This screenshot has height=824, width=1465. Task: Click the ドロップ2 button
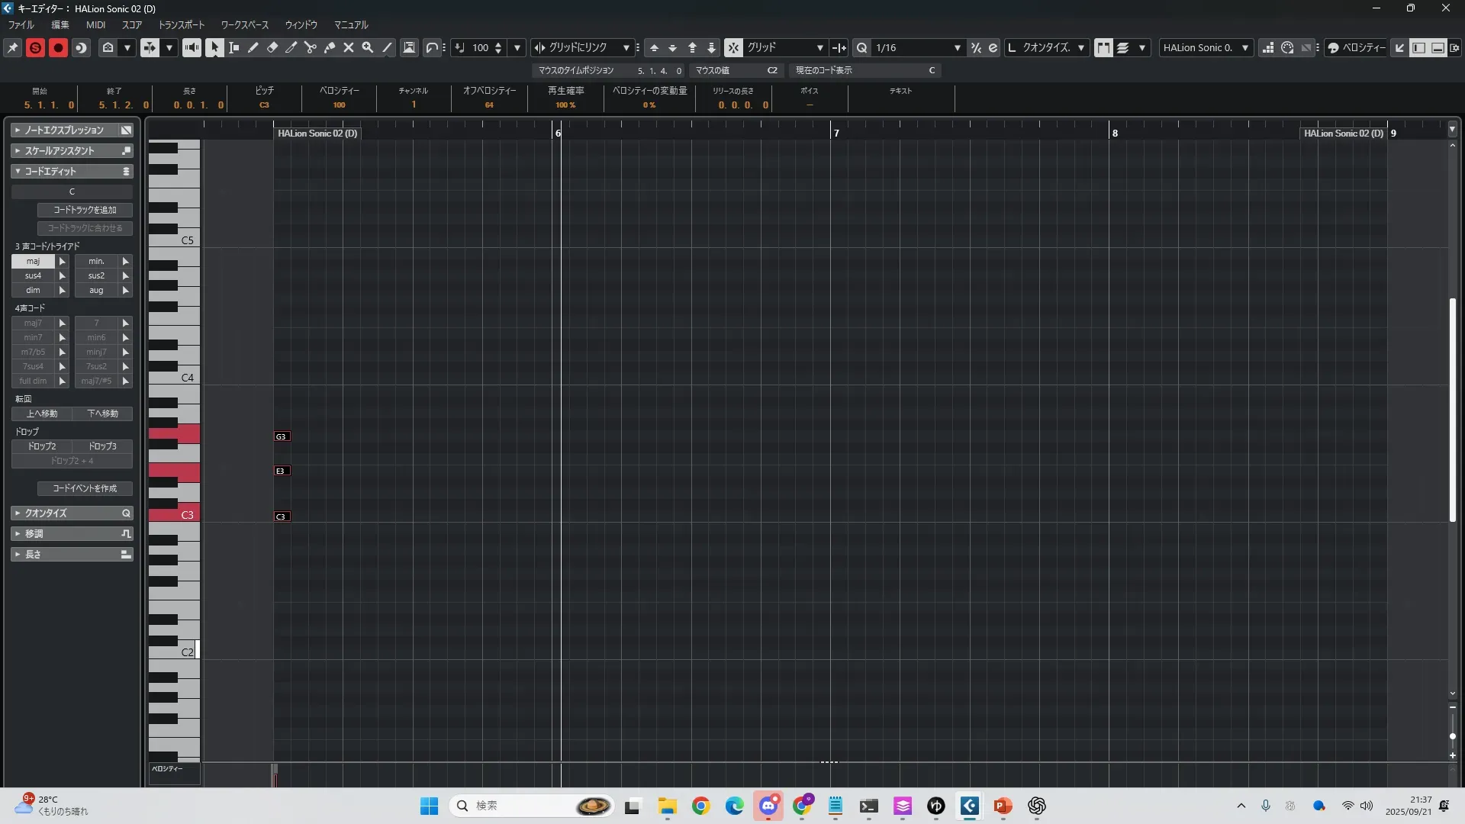42,446
